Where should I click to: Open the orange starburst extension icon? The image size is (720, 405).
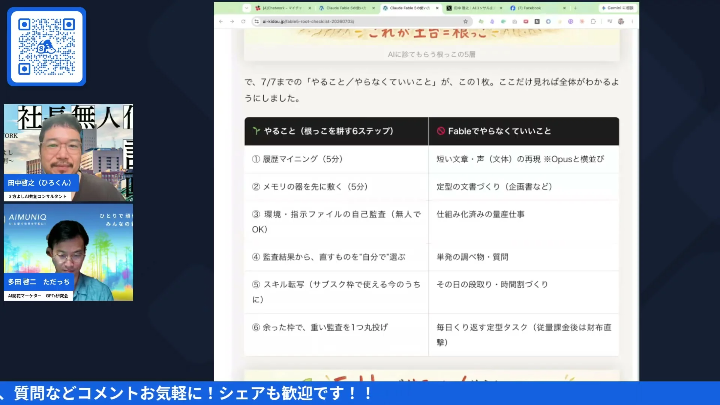point(582,21)
